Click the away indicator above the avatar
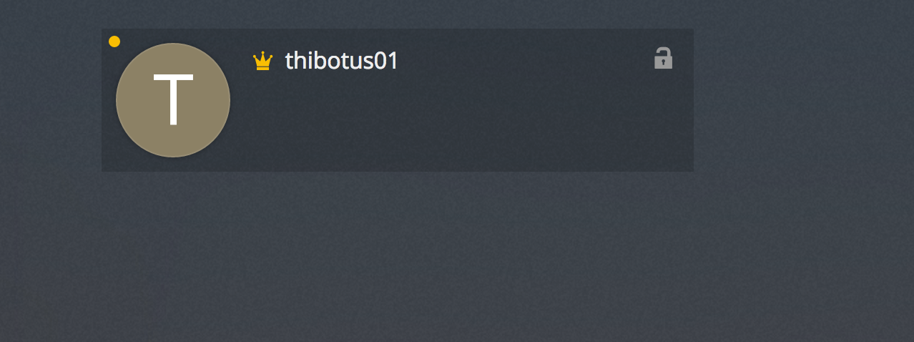Viewport: 914px width, 342px height. [114, 41]
